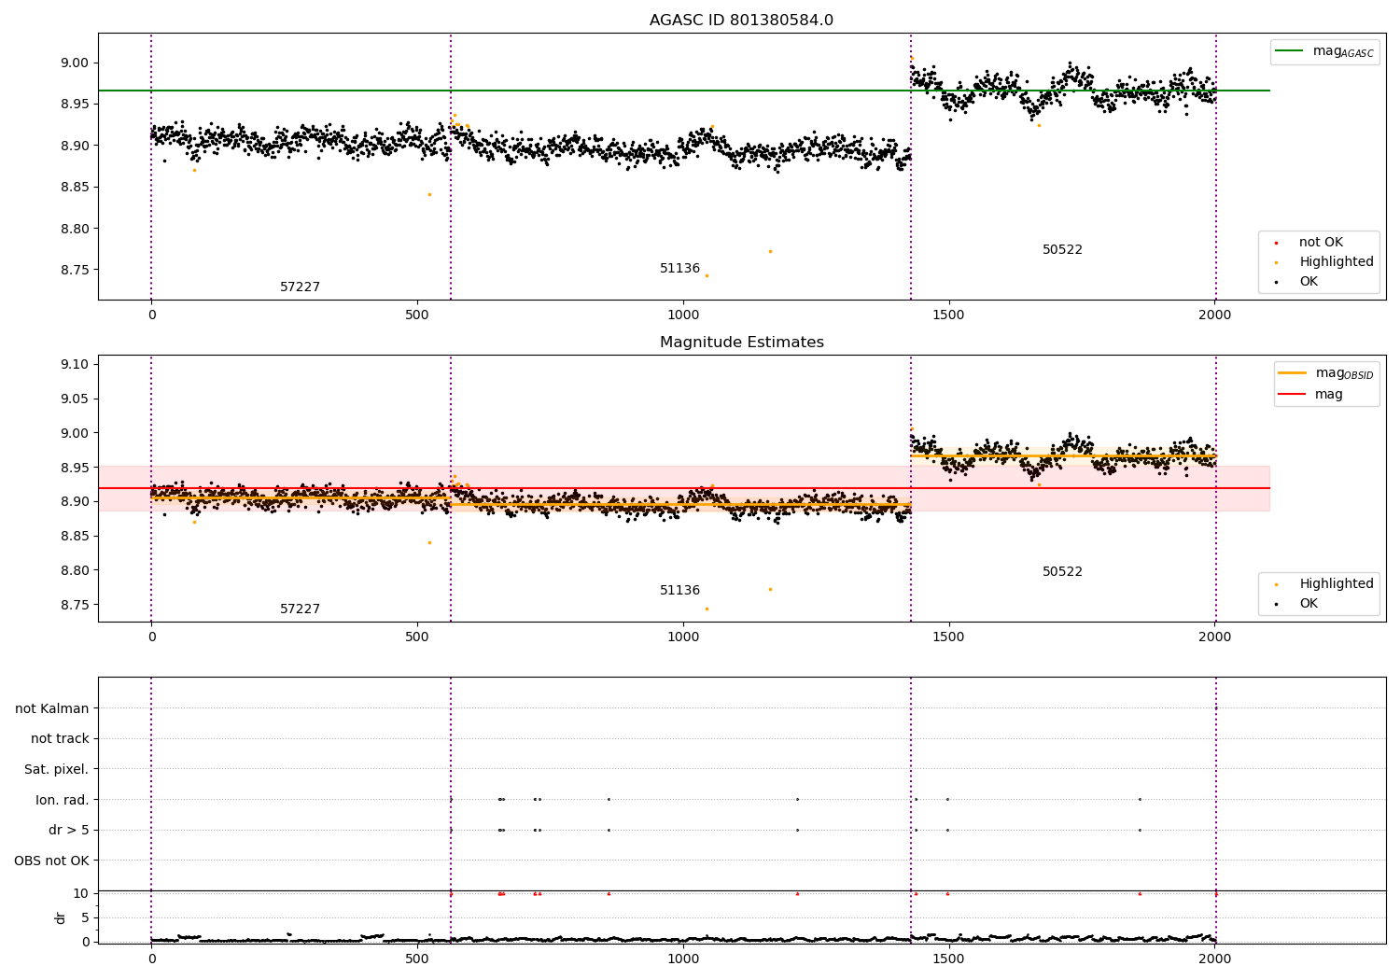Select 'OK' legend entry in Magnitude Estimates plot
1400x980 pixels.
pos(1309,604)
